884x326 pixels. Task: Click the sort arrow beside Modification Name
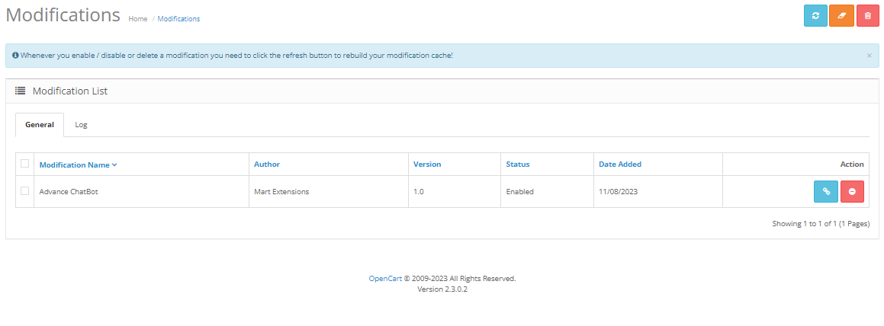(x=114, y=165)
